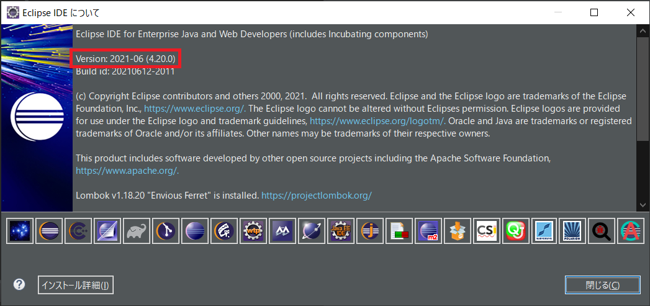Image resolution: width=650 pixels, height=306 pixels.
Task: Select the document with red-green bar icon
Action: (x=399, y=230)
